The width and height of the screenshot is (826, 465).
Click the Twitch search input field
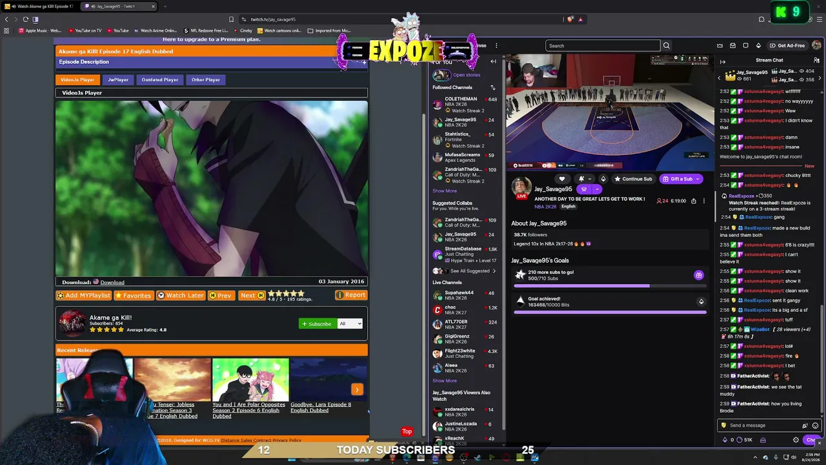[x=603, y=46]
